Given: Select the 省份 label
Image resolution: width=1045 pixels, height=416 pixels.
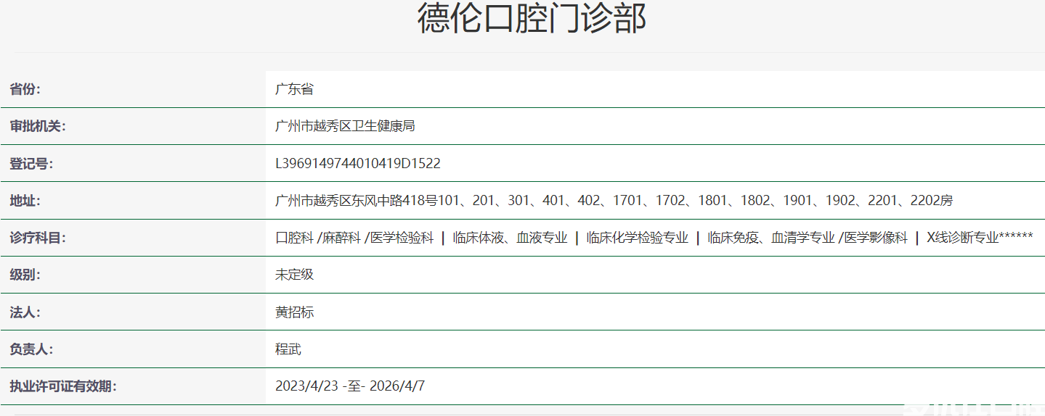Looking at the screenshot, I should (x=25, y=90).
